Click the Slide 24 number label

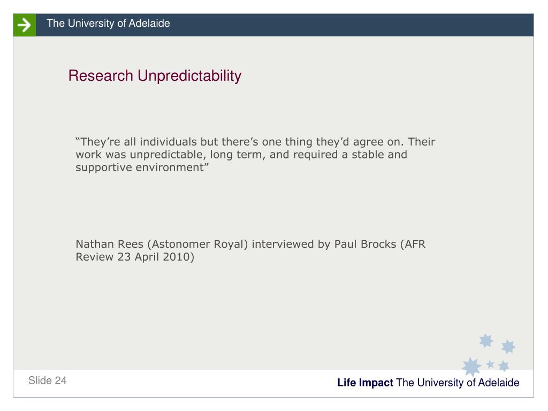[x=48, y=380]
